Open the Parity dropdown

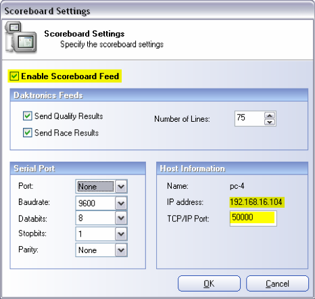point(121,250)
